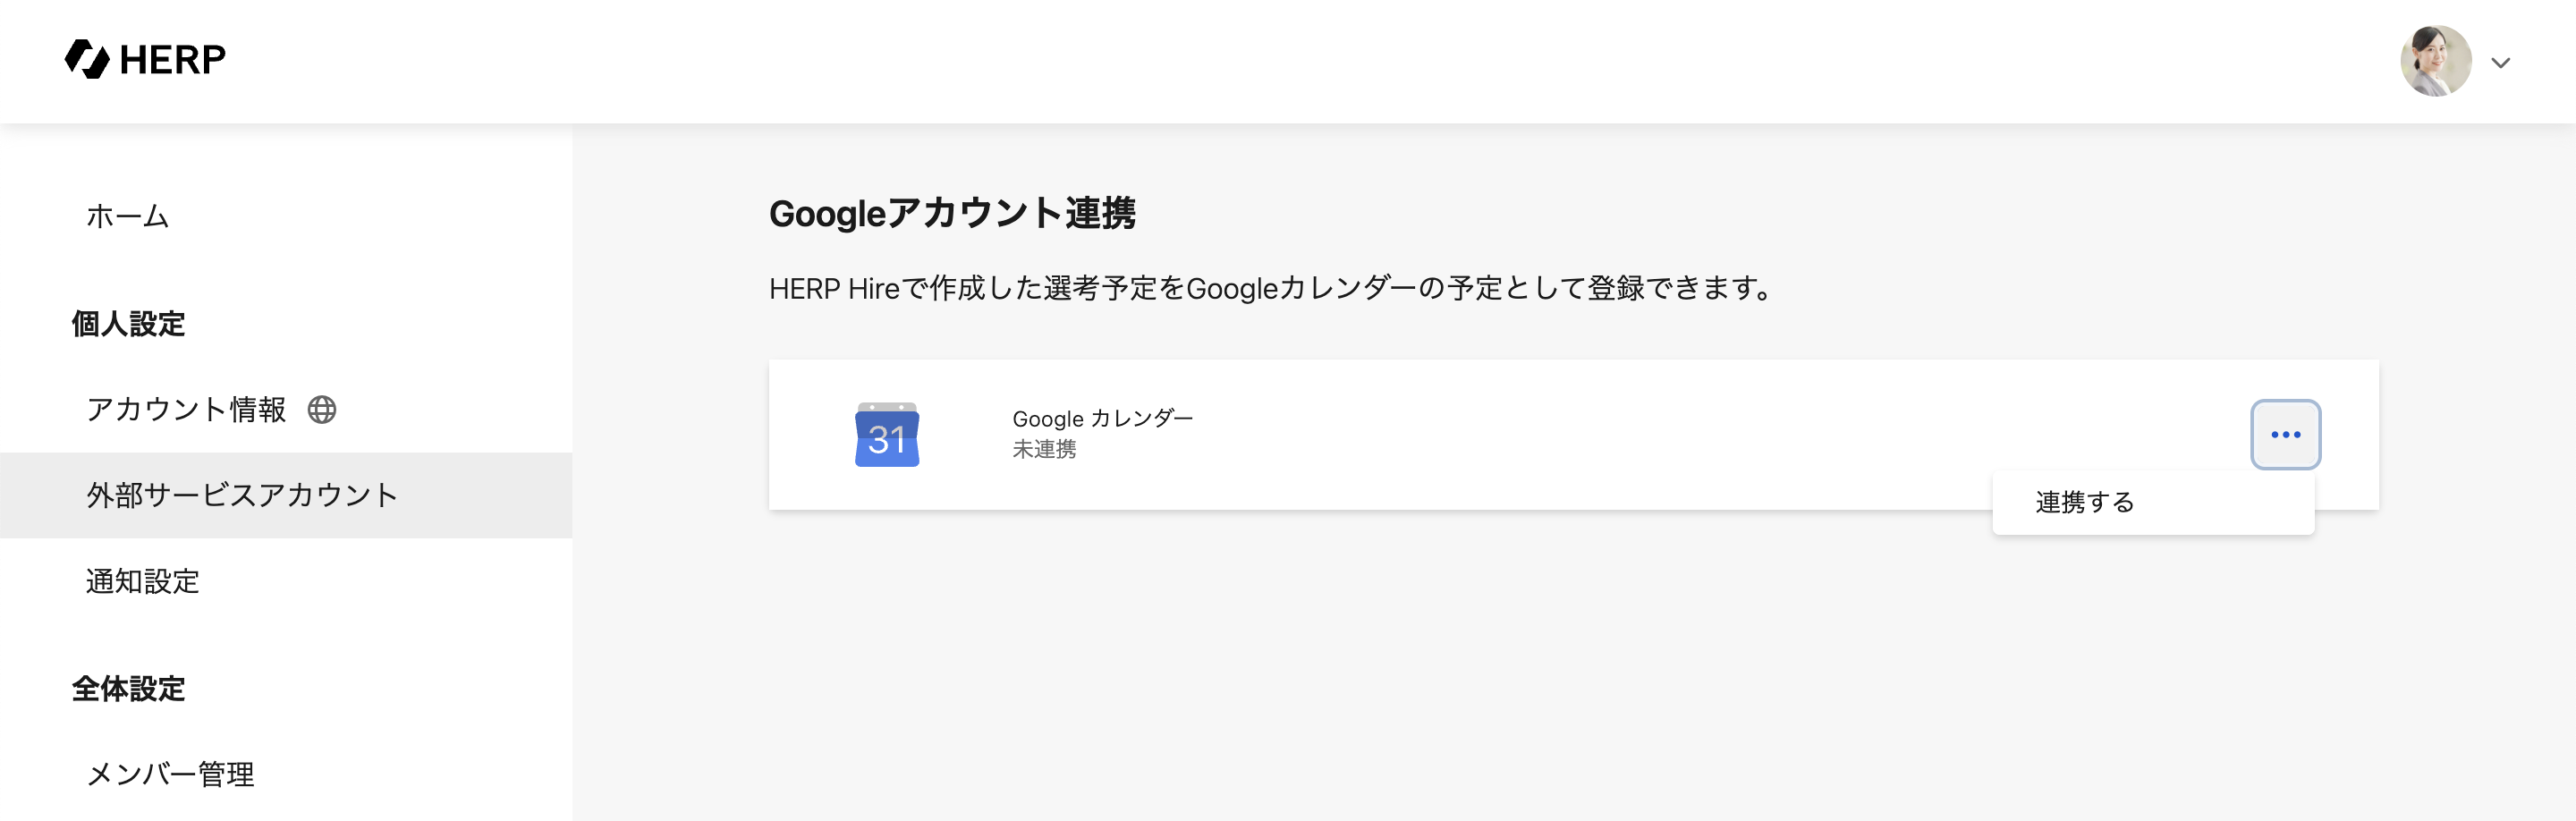Toggle the three-dots more options button
Image resolution: width=2576 pixels, height=821 pixels.
click(x=2285, y=434)
